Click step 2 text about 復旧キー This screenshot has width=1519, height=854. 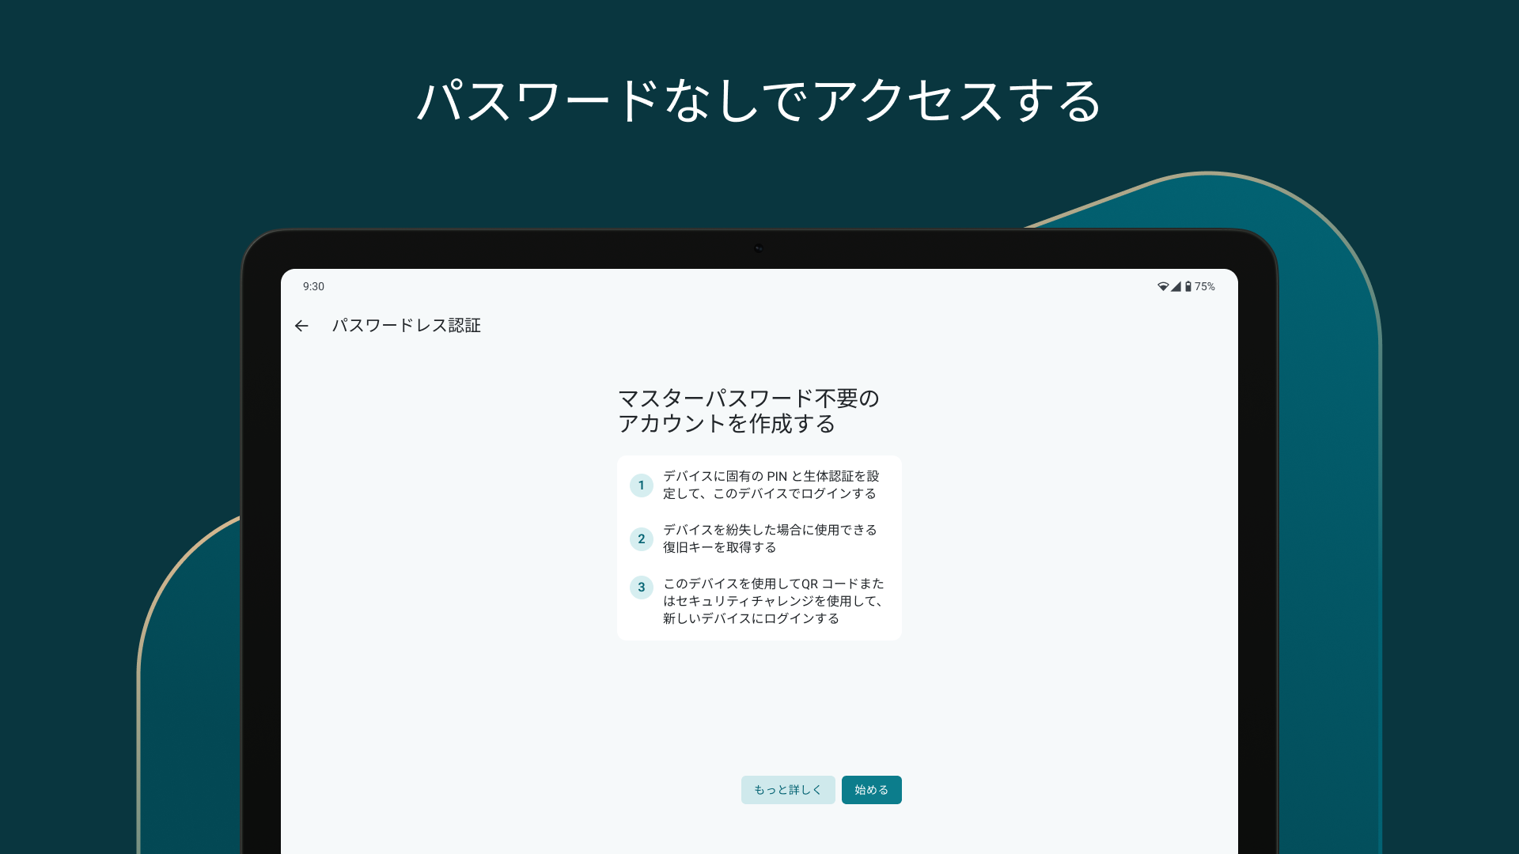(769, 538)
